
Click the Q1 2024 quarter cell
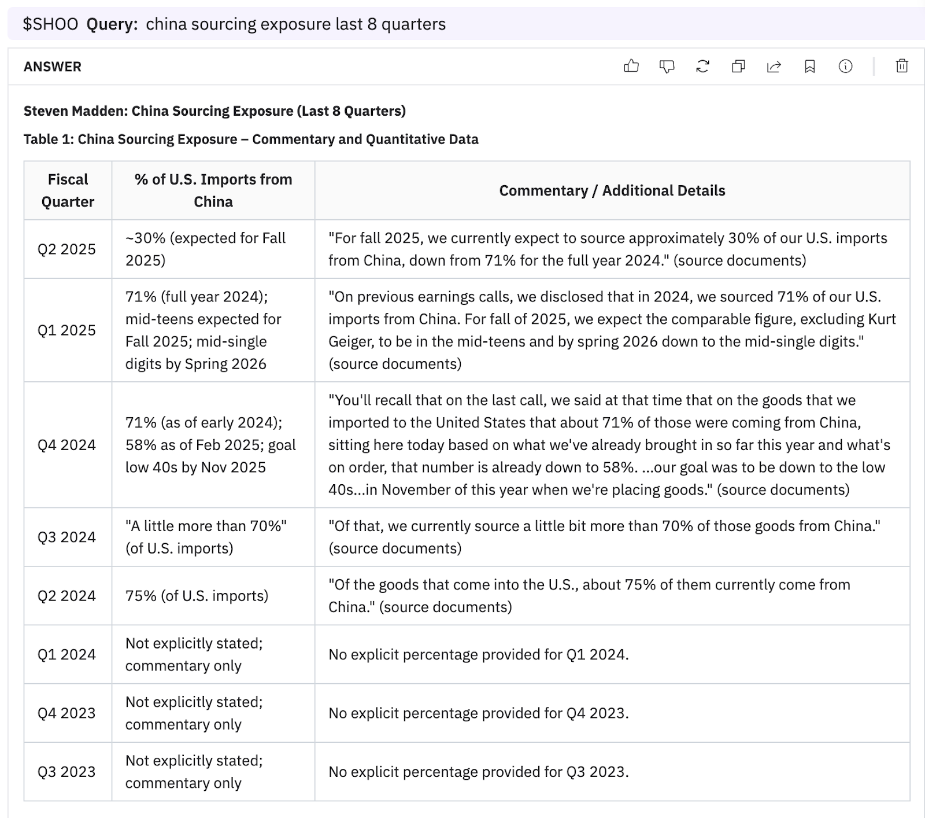pos(67,654)
